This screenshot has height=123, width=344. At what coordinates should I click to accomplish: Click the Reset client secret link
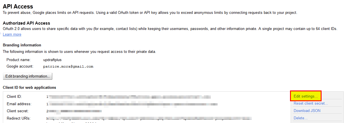[x=311, y=103]
